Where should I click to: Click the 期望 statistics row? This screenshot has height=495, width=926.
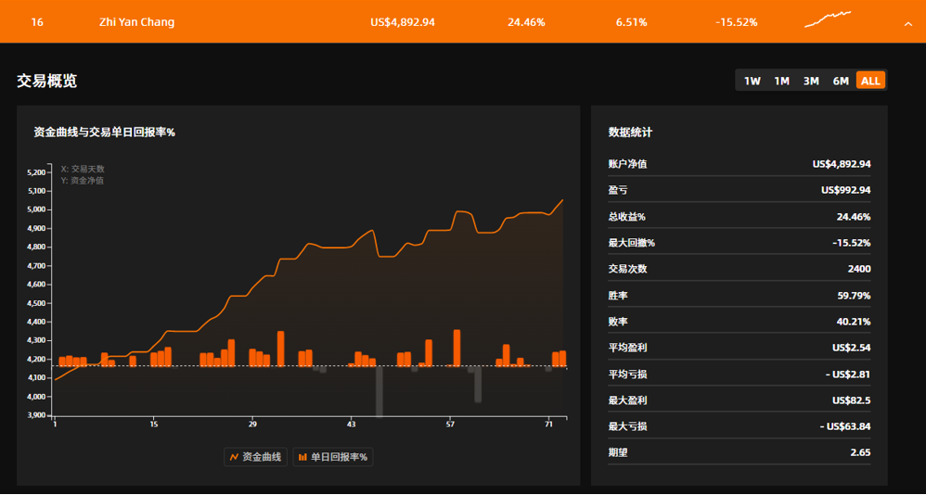coord(739,452)
